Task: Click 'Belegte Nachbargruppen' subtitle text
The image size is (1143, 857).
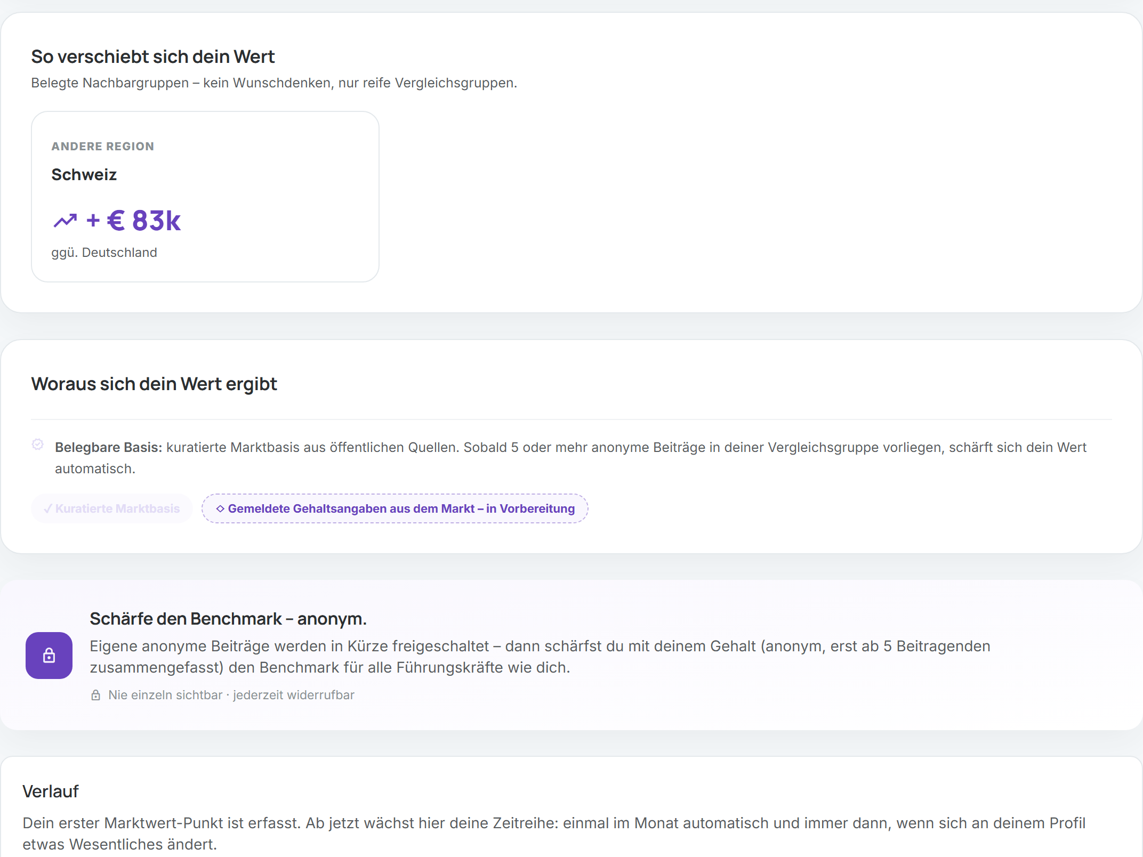Action: pyautogui.click(x=274, y=83)
